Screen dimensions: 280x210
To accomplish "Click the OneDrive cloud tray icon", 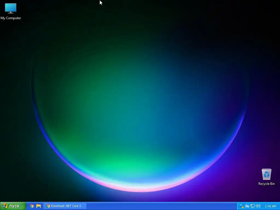I will [247, 206].
